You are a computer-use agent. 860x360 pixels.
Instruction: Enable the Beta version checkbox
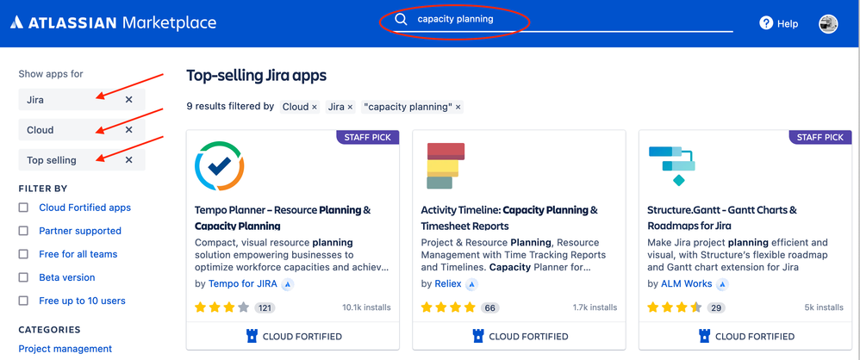[23, 278]
